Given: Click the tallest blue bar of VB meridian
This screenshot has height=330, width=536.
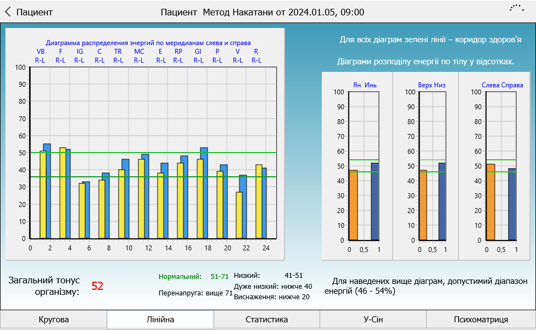Looking at the screenshot, I should tap(47, 191).
